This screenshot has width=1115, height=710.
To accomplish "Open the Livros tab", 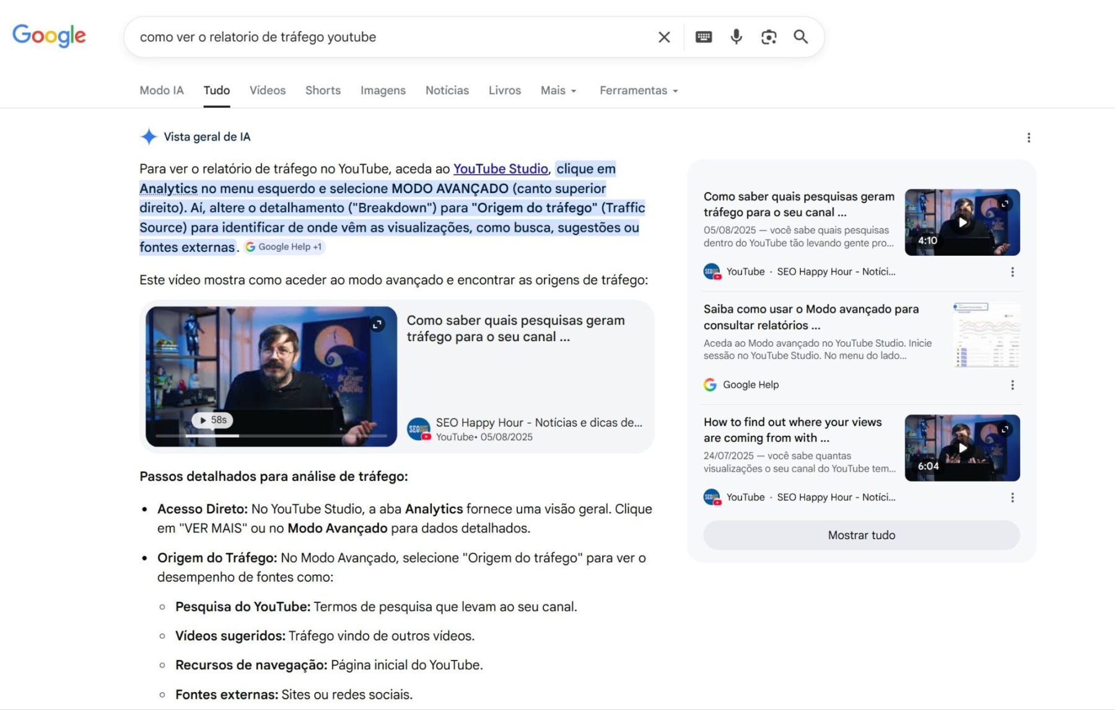I will pyautogui.click(x=505, y=90).
